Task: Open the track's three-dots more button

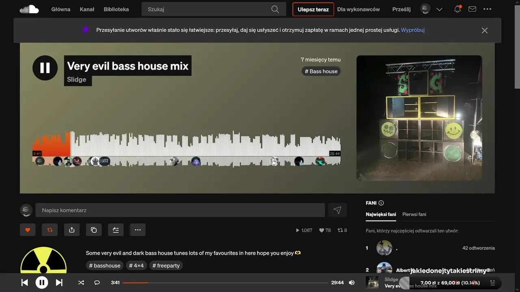Action: (138, 230)
